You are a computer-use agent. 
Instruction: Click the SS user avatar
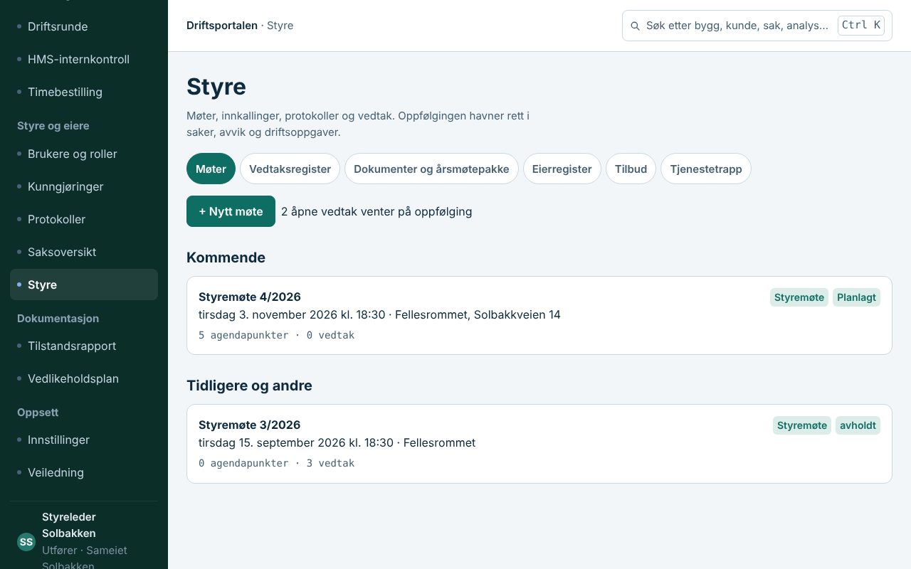(26, 542)
